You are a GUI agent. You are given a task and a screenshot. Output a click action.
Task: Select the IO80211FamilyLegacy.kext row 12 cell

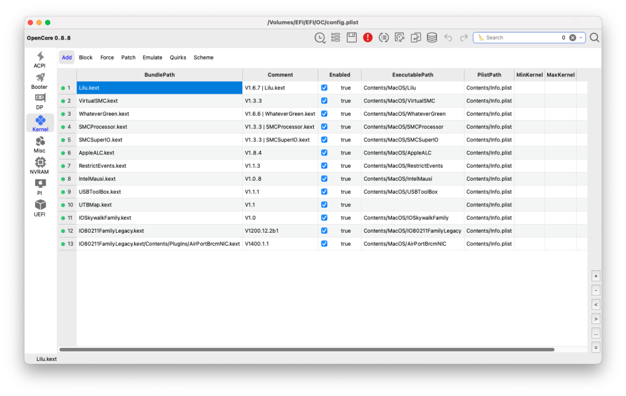[x=159, y=231]
